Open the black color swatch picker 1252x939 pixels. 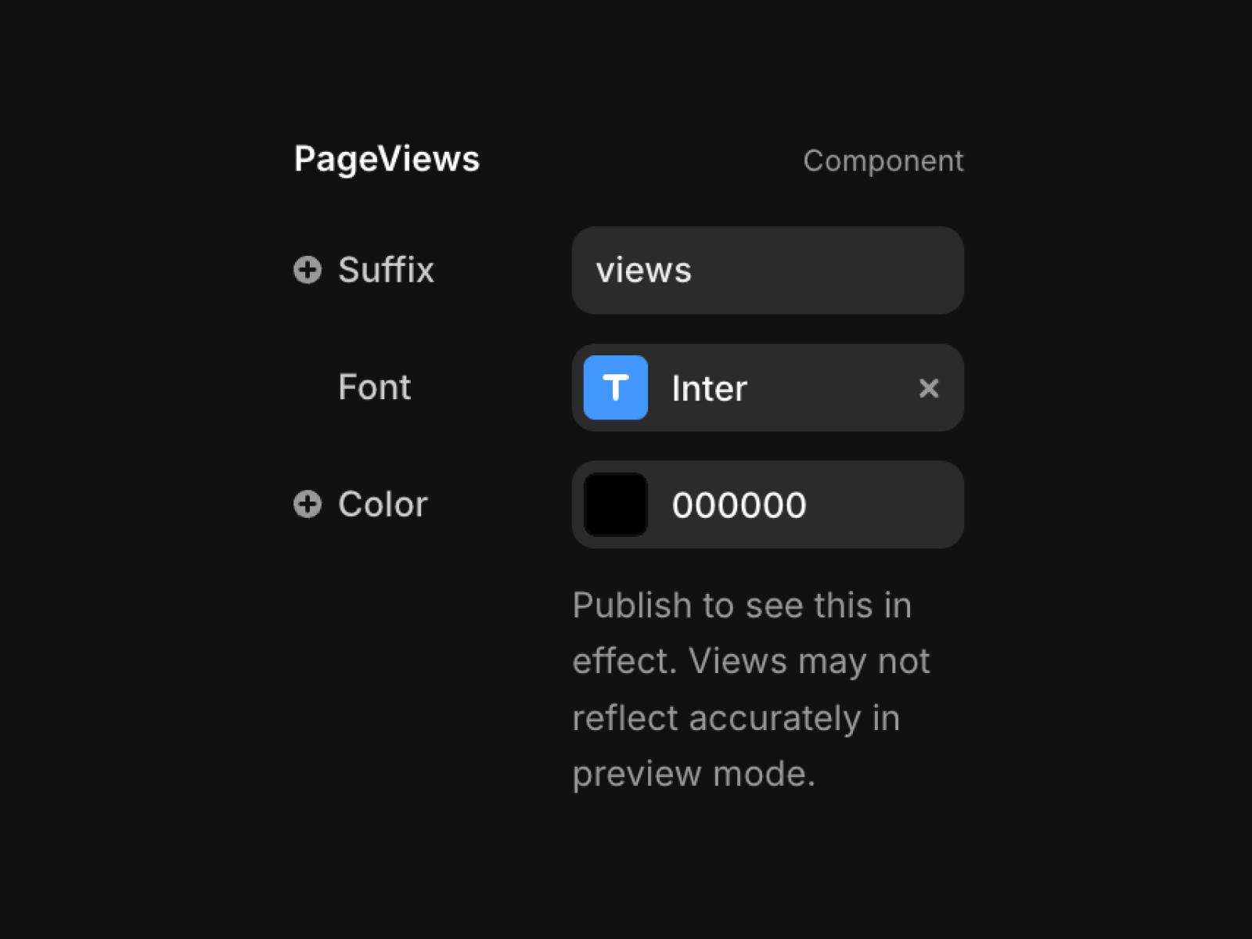click(x=616, y=505)
